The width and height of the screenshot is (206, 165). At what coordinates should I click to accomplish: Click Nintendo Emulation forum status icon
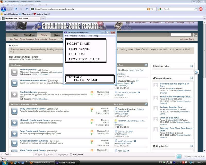14,123
